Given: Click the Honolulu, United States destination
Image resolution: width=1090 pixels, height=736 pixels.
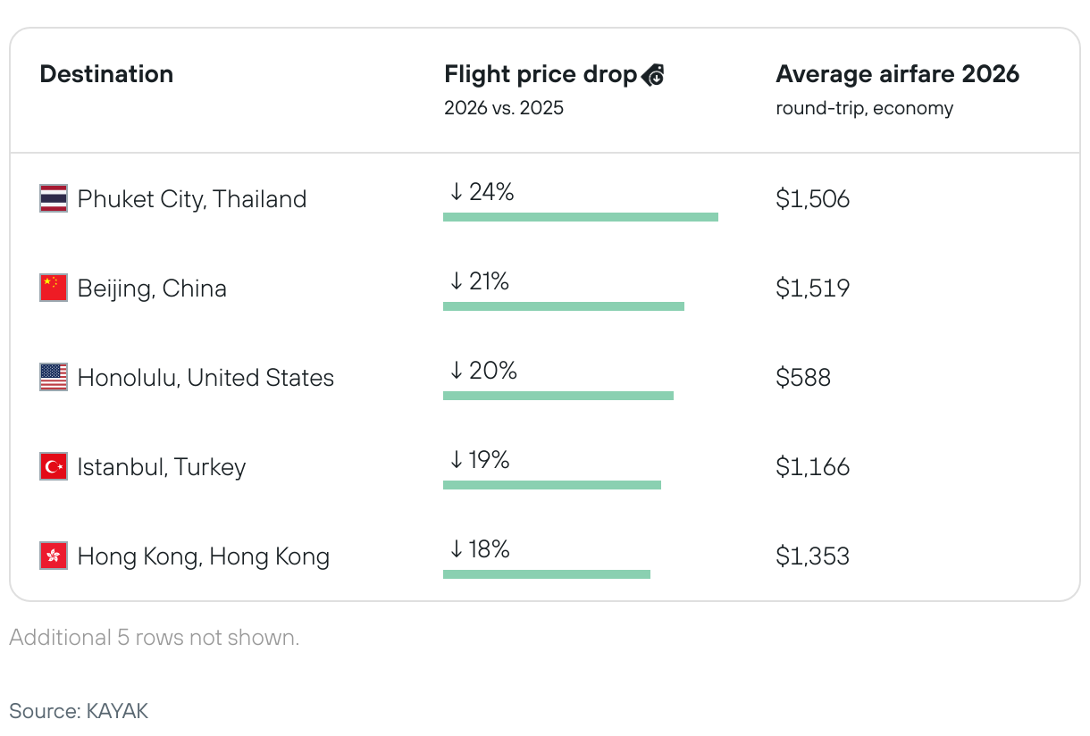Looking at the screenshot, I should coord(205,377).
